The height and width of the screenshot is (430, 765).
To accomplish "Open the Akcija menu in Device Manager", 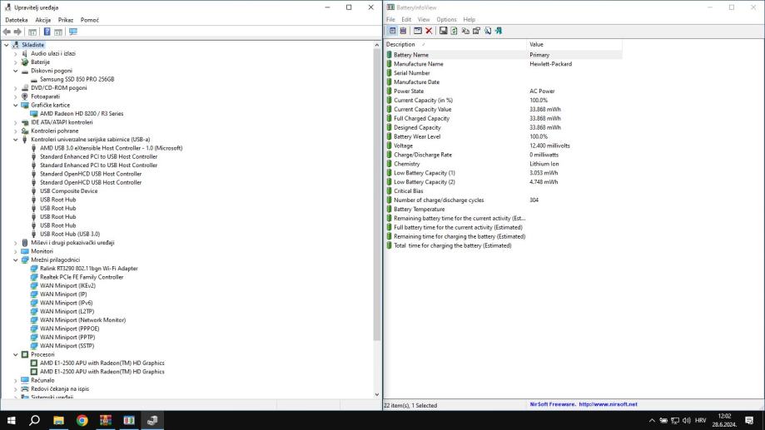I will (x=42, y=19).
